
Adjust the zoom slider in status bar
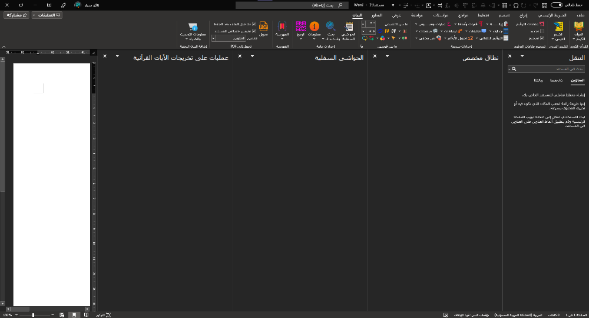click(x=34, y=315)
